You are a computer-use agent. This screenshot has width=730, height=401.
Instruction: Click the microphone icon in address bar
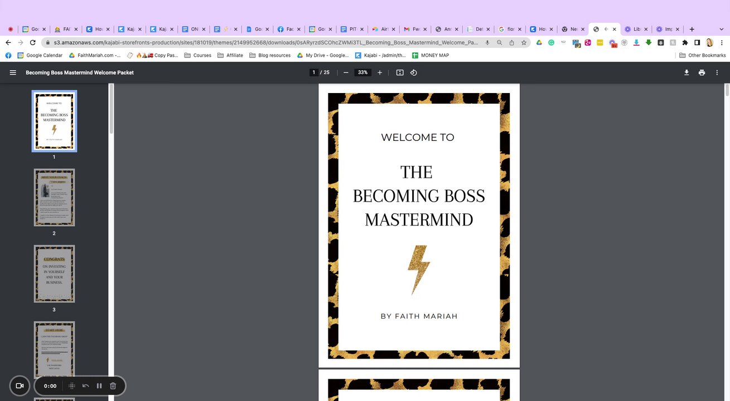click(x=487, y=42)
